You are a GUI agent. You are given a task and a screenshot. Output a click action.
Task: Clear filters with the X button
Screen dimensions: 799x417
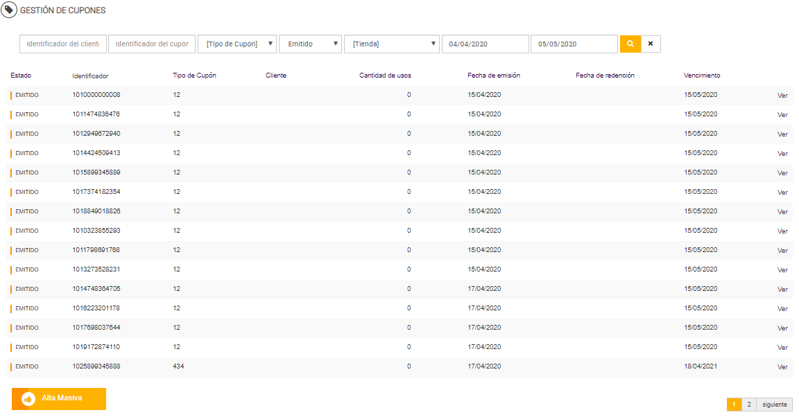point(651,44)
